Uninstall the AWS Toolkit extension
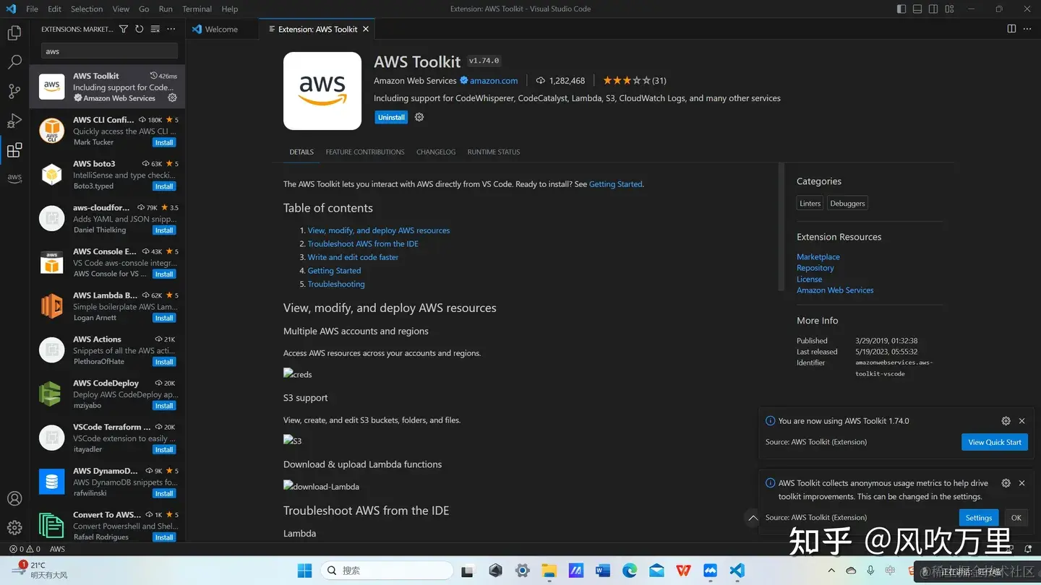 (391, 117)
